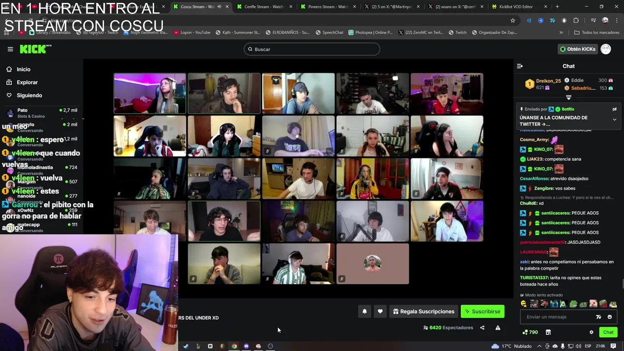This screenshot has height=351, width=624.
Task: Click the Kick logo
Action: point(35,49)
